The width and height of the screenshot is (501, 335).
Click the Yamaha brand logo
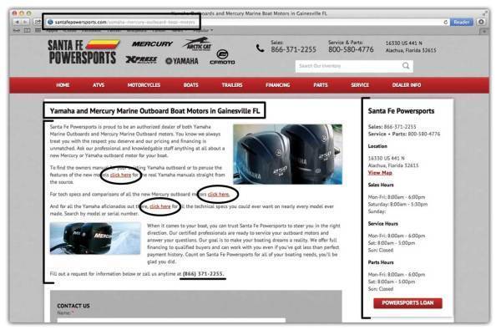[182, 61]
